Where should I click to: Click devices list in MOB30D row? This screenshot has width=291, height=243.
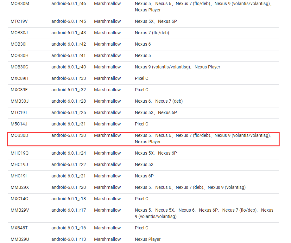(203, 138)
